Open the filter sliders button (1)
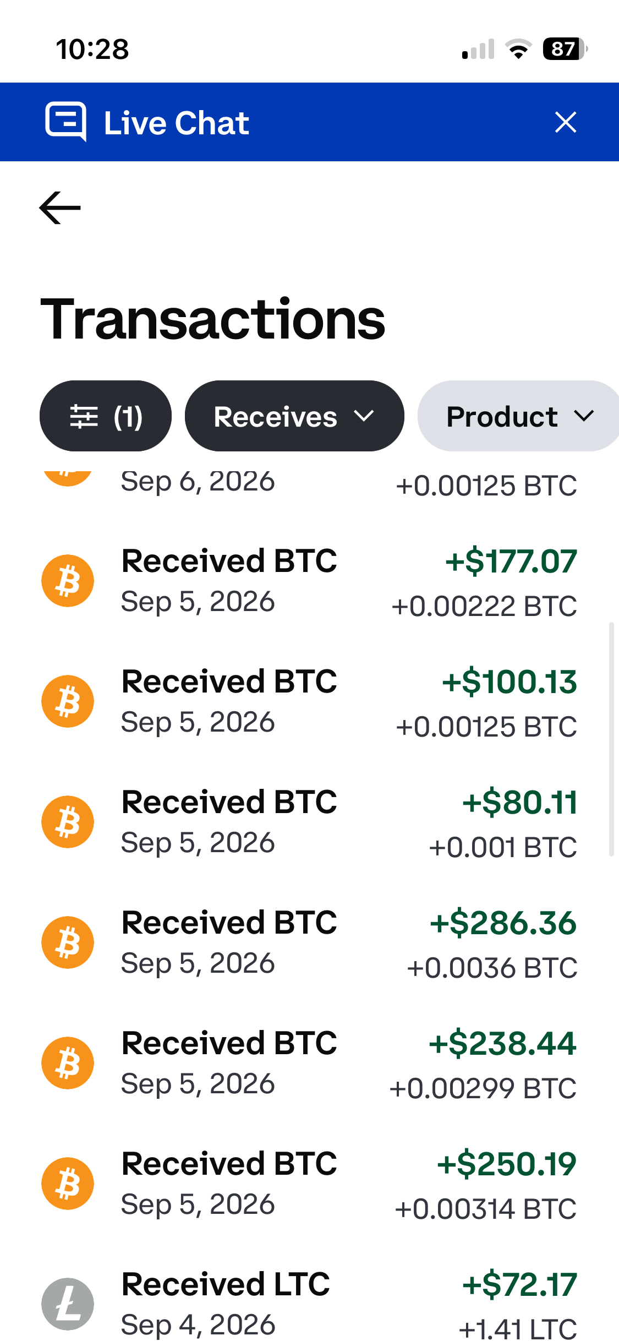The image size is (619, 1341). pyautogui.click(x=106, y=416)
